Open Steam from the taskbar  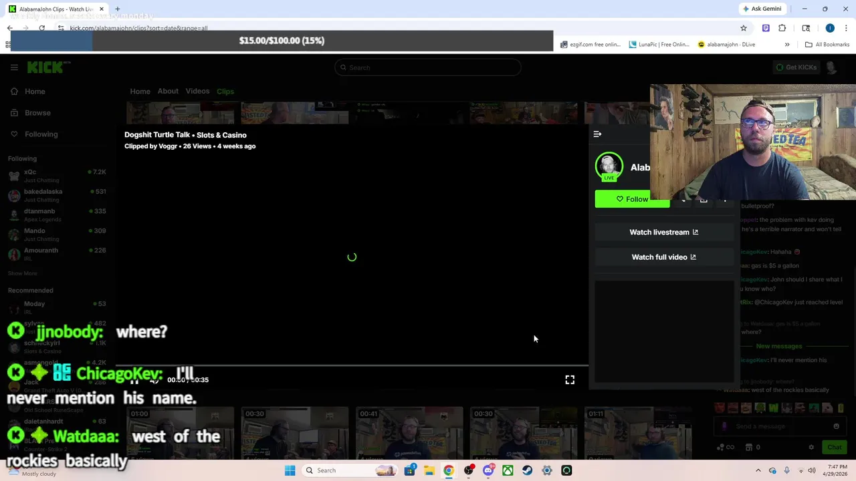point(527,470)
